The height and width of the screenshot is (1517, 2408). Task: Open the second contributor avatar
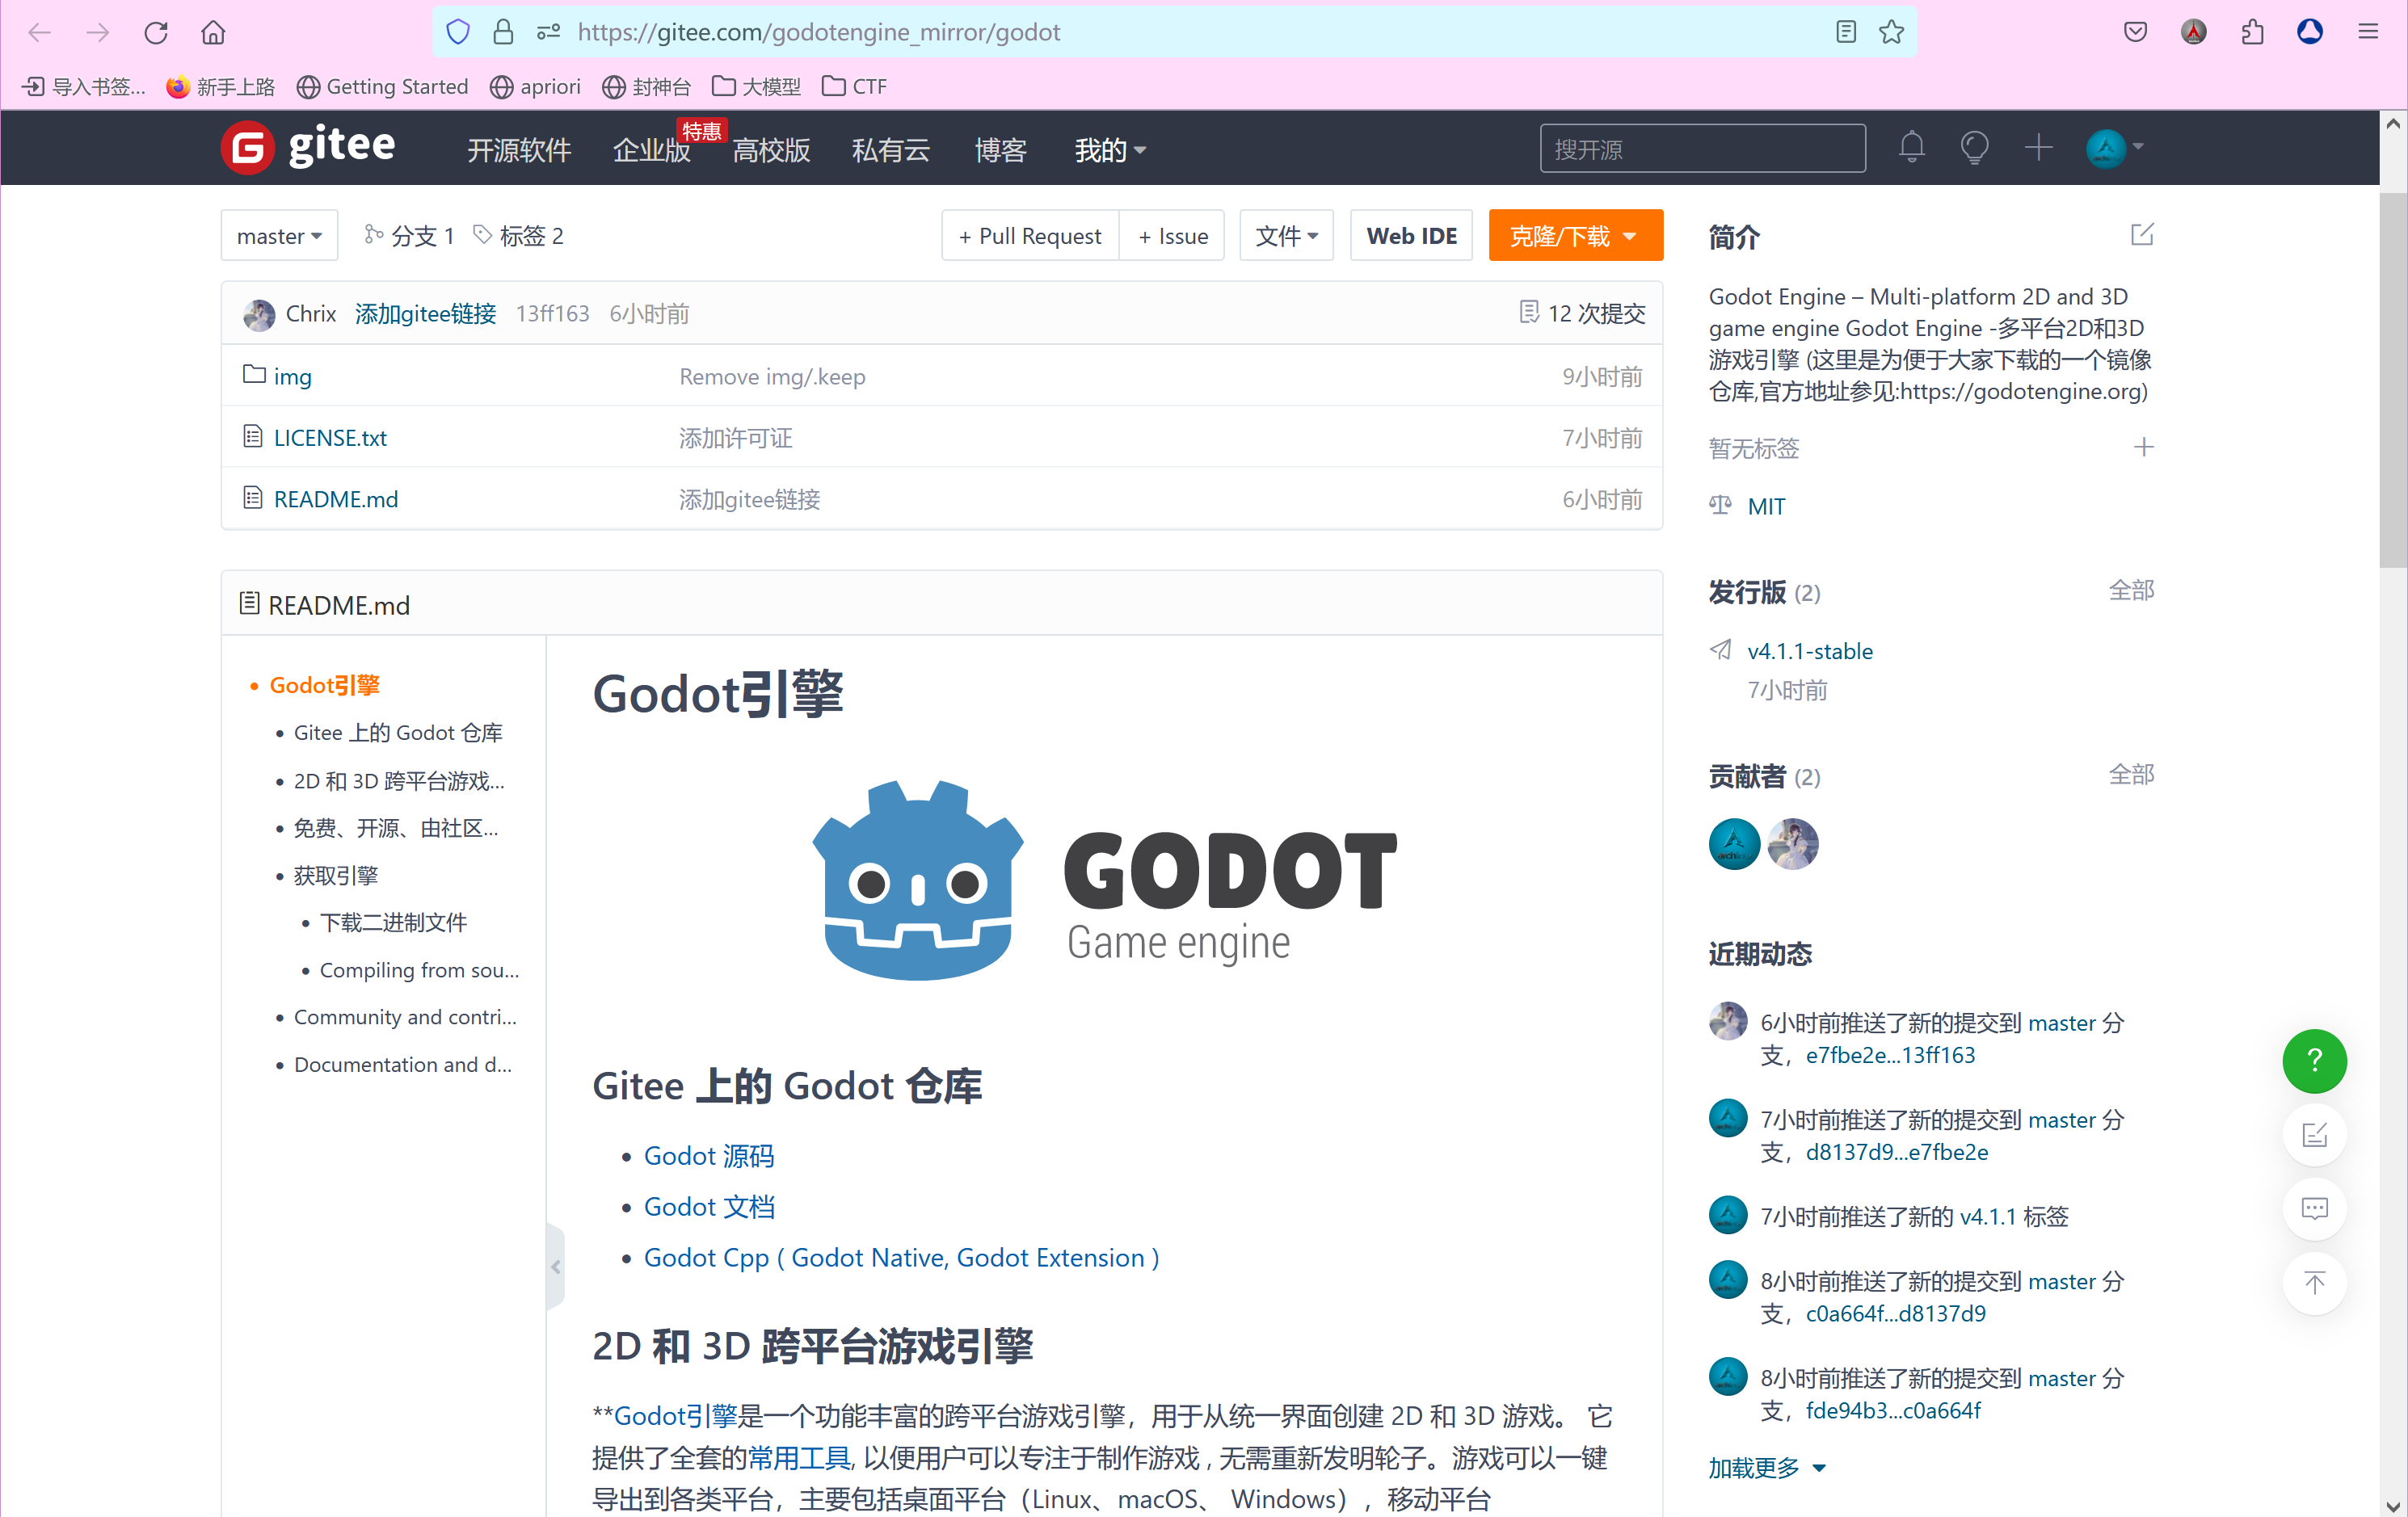click(1792, 844)
